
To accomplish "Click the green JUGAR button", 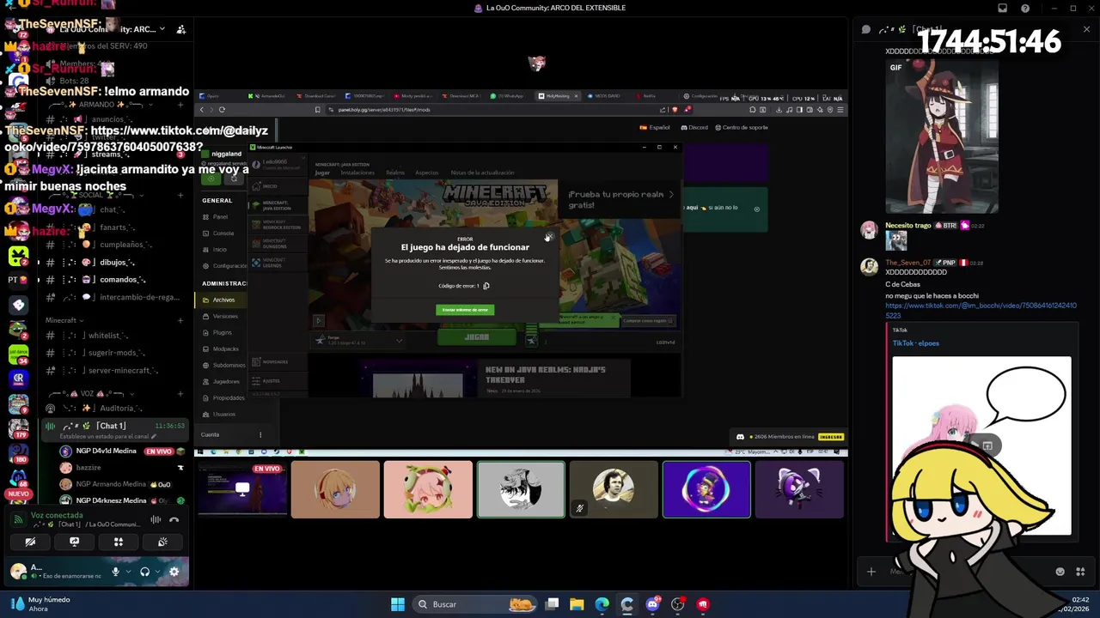I will pyautogui.click(x=477, y=337).
